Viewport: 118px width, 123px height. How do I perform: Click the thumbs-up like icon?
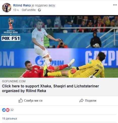coord(21,100)
